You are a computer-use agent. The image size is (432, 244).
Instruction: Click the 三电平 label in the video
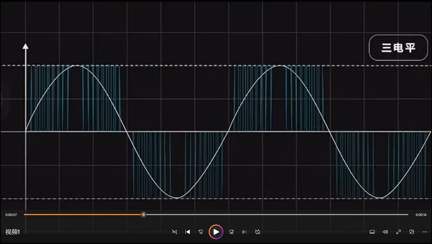(398, 47)
